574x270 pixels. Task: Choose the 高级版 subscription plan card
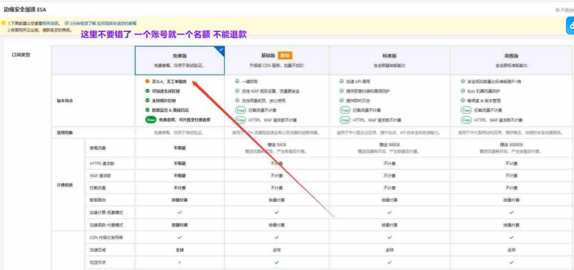point(511,60)
